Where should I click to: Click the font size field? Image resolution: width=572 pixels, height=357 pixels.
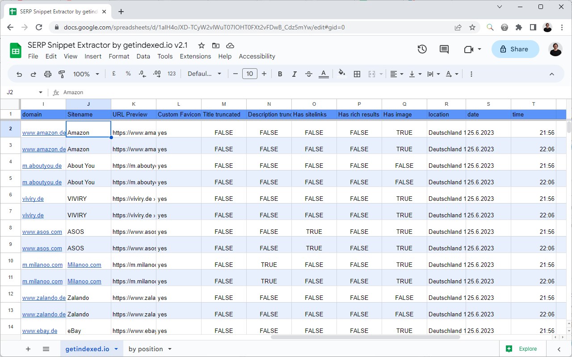(250, 74)
